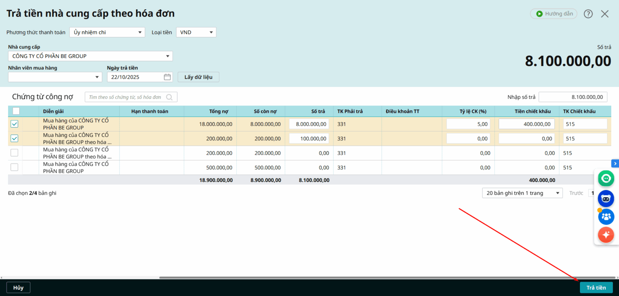The height and width of the screenshot is (296, 619).
Task: Open the Loại tiền VND dropdown
Action: [x=196, y=32]
